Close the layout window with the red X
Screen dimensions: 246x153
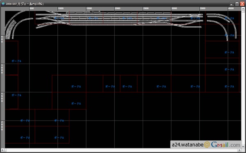click(242, 4)
